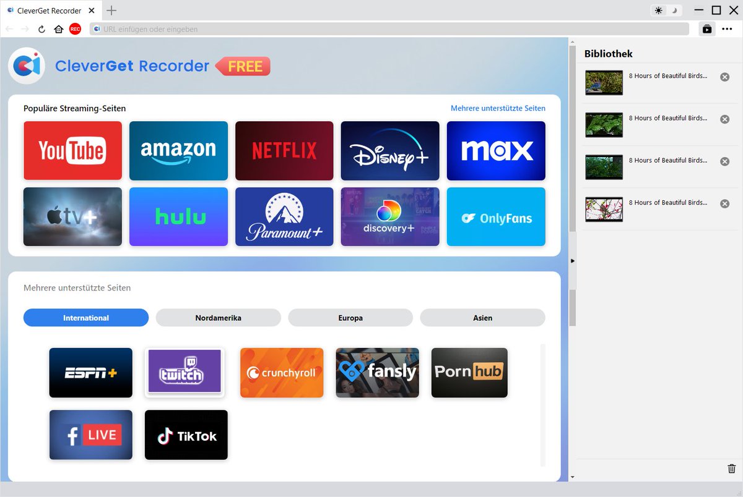Open second library video thumbnail

click(604, 124)
